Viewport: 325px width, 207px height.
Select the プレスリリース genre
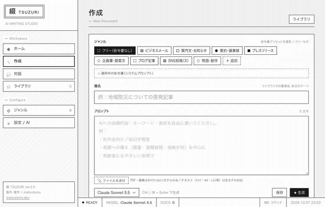tap(260, 50)
